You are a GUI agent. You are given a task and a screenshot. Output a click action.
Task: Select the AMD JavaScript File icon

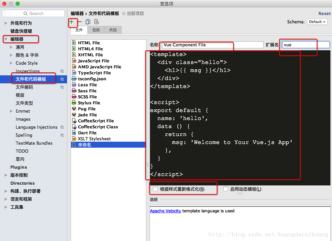pyautogui.click(x=74, y=66)
